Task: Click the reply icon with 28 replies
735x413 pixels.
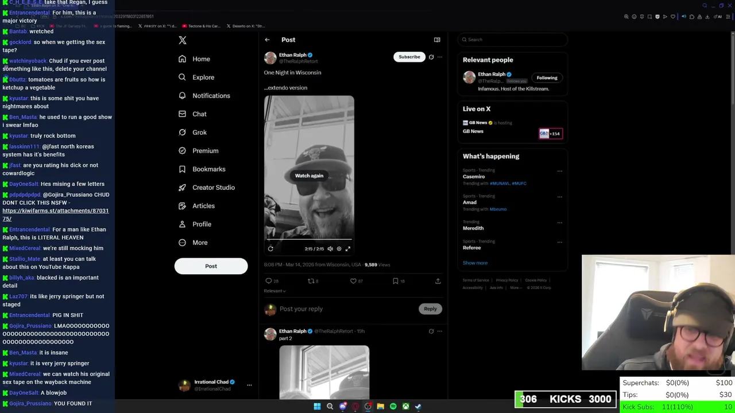Action: coord(268,281)
